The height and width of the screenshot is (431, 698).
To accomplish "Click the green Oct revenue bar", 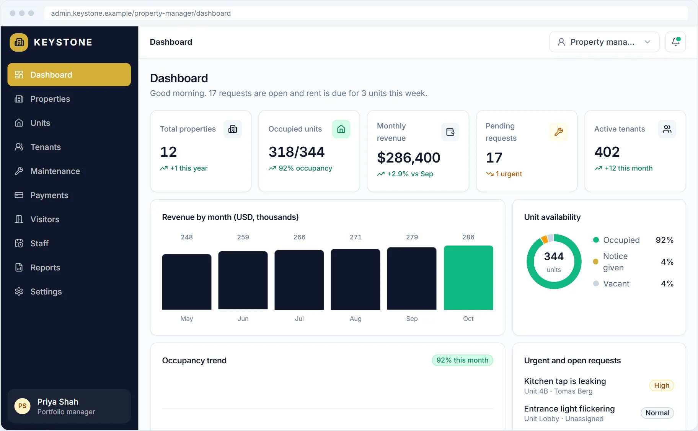I will click(x=468, y=278).
